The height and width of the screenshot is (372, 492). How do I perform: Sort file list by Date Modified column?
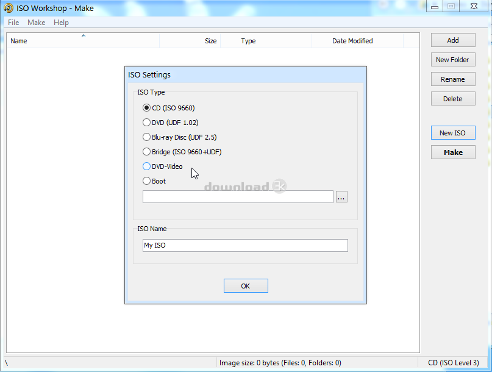(x=358, y=41)
